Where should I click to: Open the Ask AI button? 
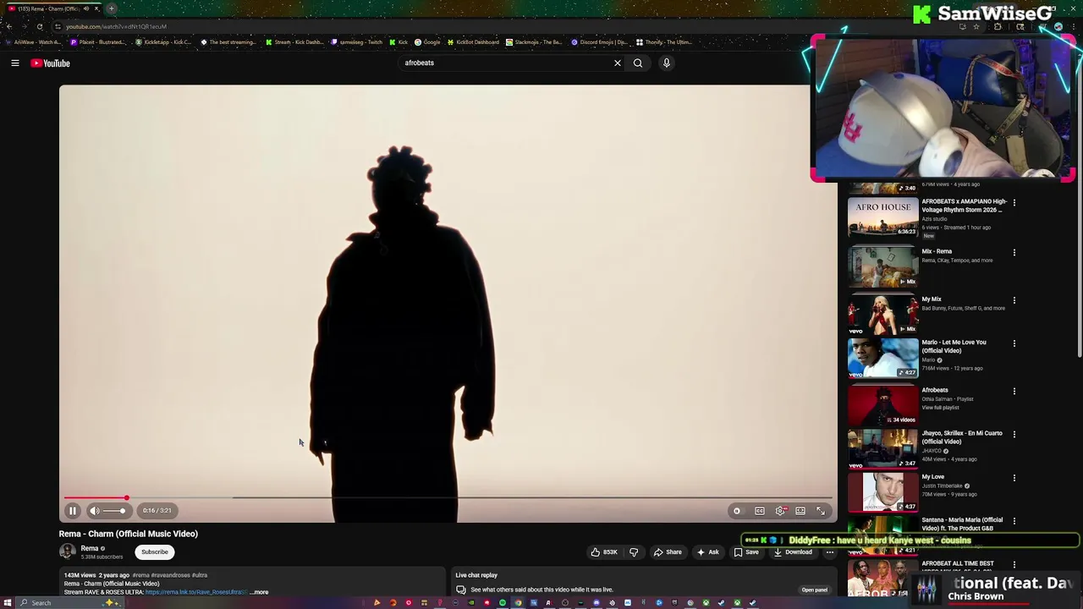[707, 552]
